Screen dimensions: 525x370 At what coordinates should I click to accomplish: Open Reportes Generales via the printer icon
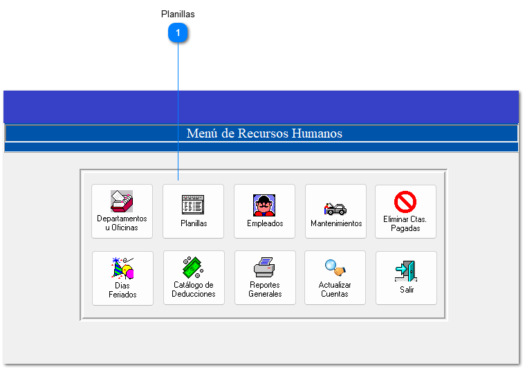coord(265,268)
